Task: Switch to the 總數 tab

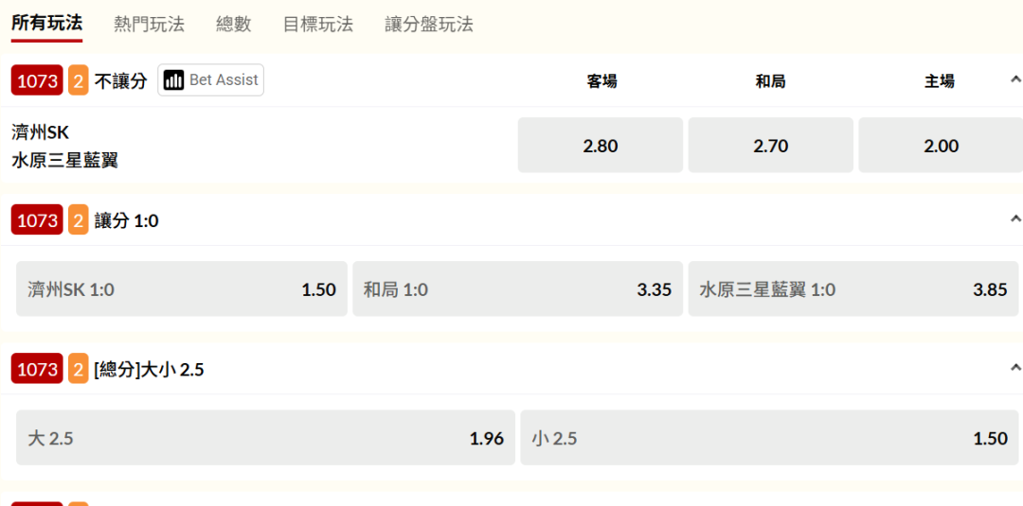Action: tap(234, 25)
